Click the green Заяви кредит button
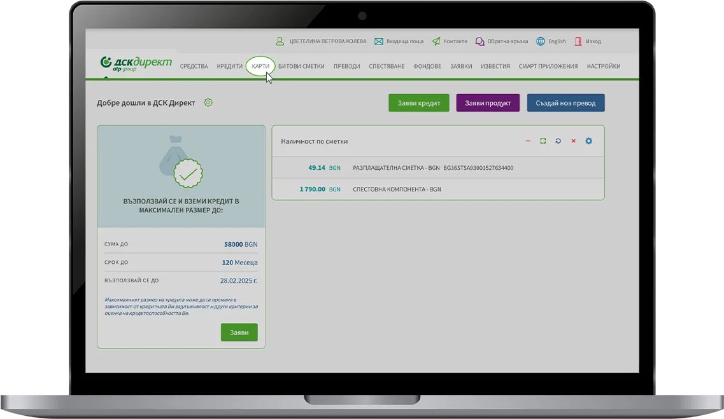The image size is (724, 419). pyautogui.click(x=419, y=103)
